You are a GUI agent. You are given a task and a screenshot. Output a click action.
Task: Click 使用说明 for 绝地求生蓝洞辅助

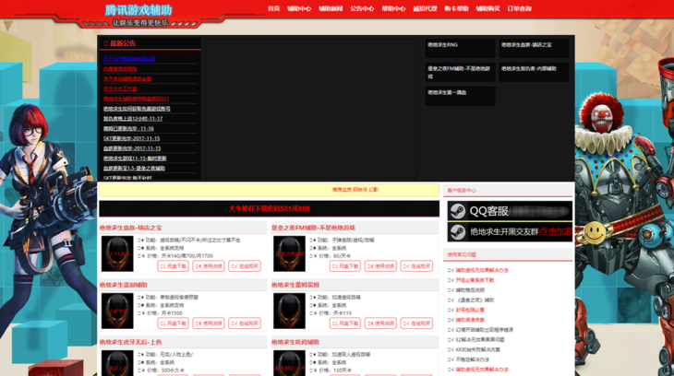coord(209,323)
